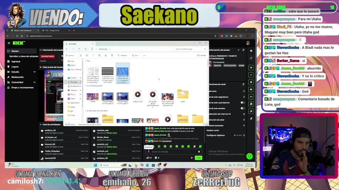
Task: Bookmark page with star icon
Action: click(215, 36)
